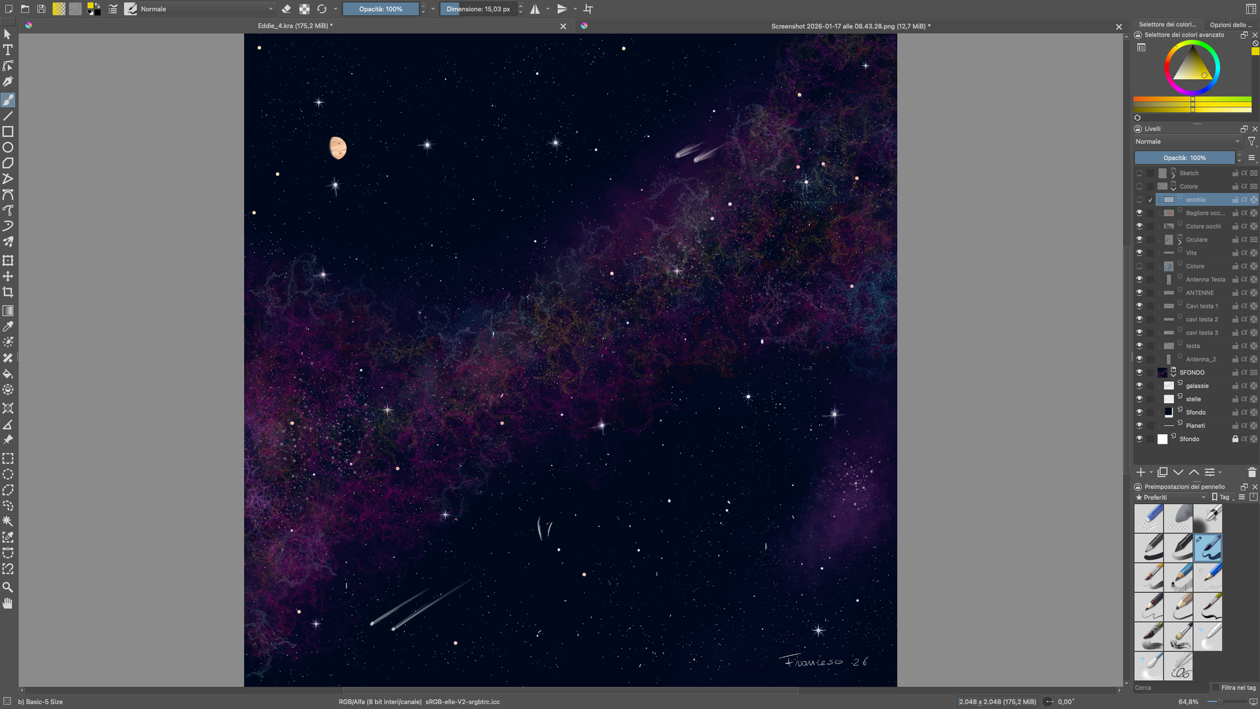Delete layer with the trash icon

(1251, 473)
